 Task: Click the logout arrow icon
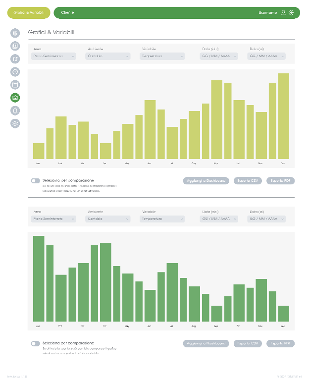click(291, 12)
